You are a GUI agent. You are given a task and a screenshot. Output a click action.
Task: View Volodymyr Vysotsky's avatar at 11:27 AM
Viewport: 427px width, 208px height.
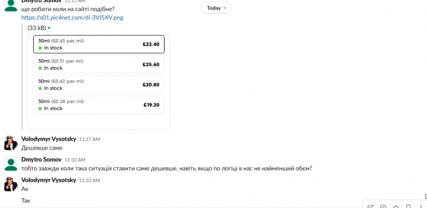(x=11, y=143)
